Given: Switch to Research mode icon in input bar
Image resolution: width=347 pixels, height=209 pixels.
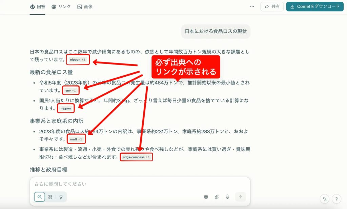Looking at the screenshot, I should tap(50, 197).
